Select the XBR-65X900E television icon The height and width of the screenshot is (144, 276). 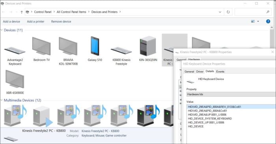pyautogui.click(x=15, y=79)
